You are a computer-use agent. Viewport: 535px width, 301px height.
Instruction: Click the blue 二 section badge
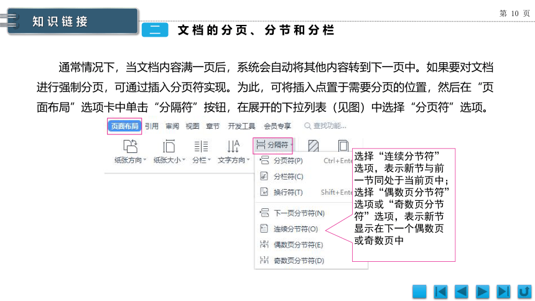155,30
